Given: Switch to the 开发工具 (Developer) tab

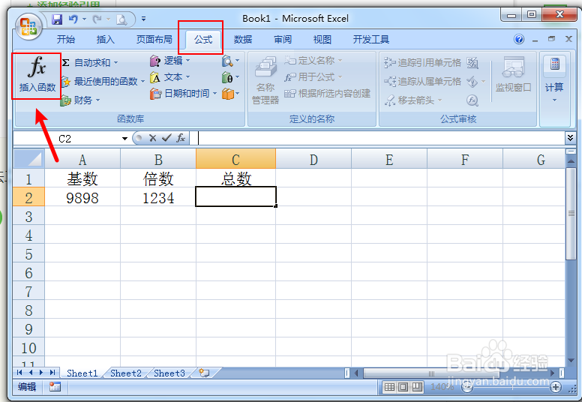Looking at the screenshot, I should pos(370,39).
